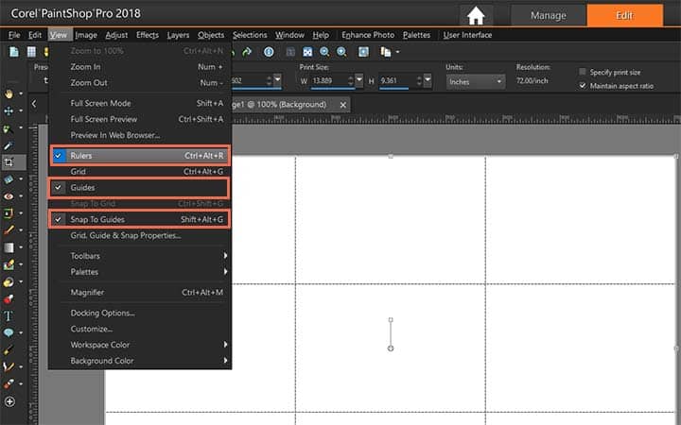Image resolution: width=681 pixels, height=425 pixels.
Task: Open the Adjust menu
Action: pos(116,35)
